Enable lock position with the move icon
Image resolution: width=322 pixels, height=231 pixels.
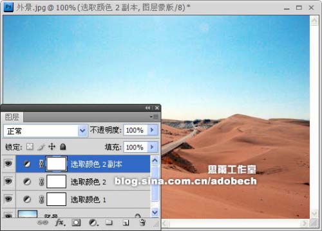coord(52,147)
